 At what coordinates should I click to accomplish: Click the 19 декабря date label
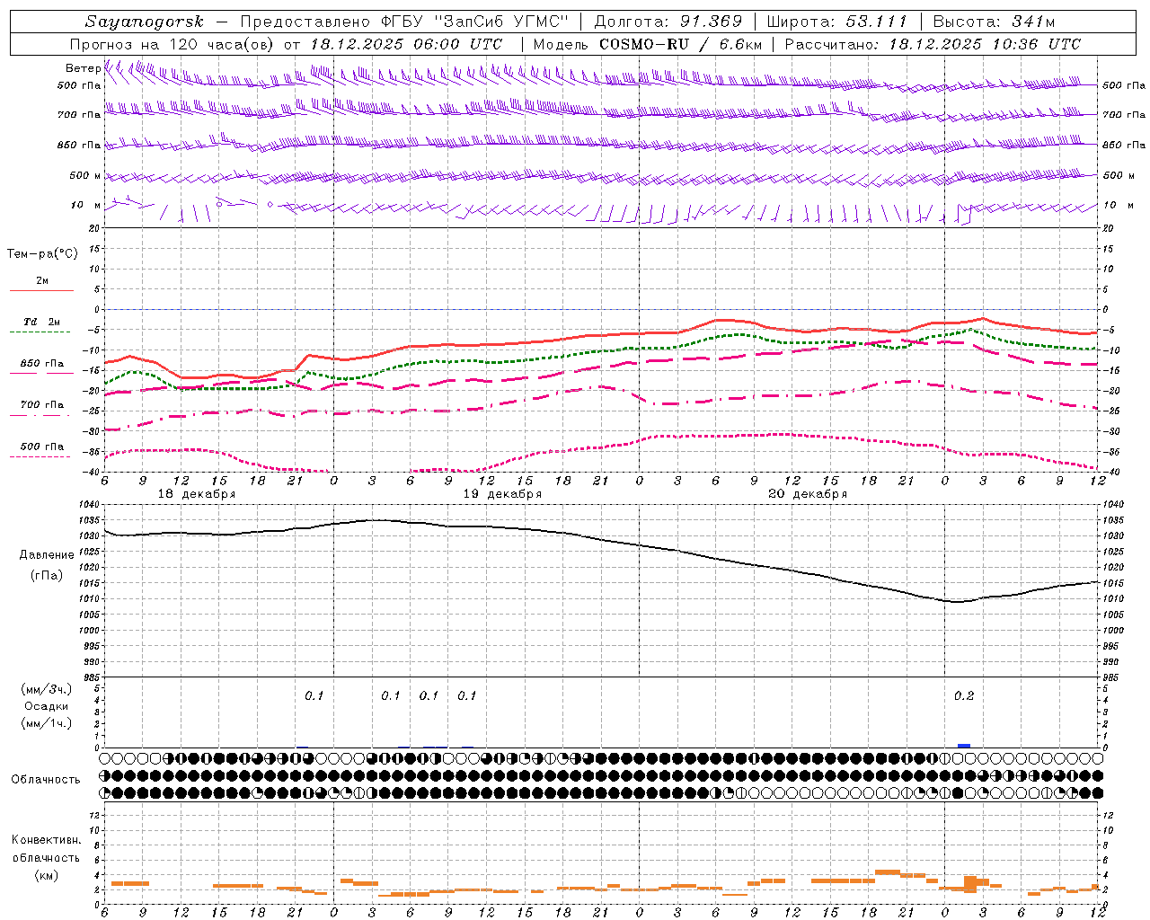pos(502,494)
